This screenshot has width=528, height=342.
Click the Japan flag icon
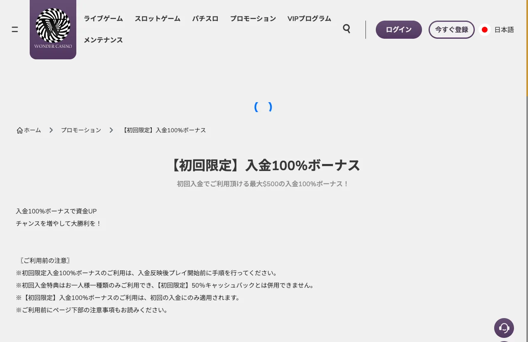485,30
